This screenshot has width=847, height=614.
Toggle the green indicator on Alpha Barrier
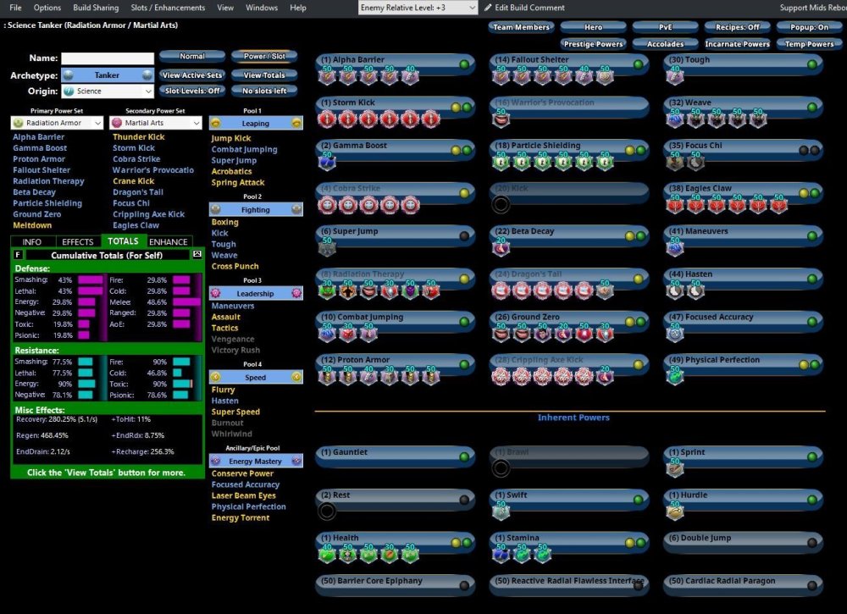[x=464, y=64]
